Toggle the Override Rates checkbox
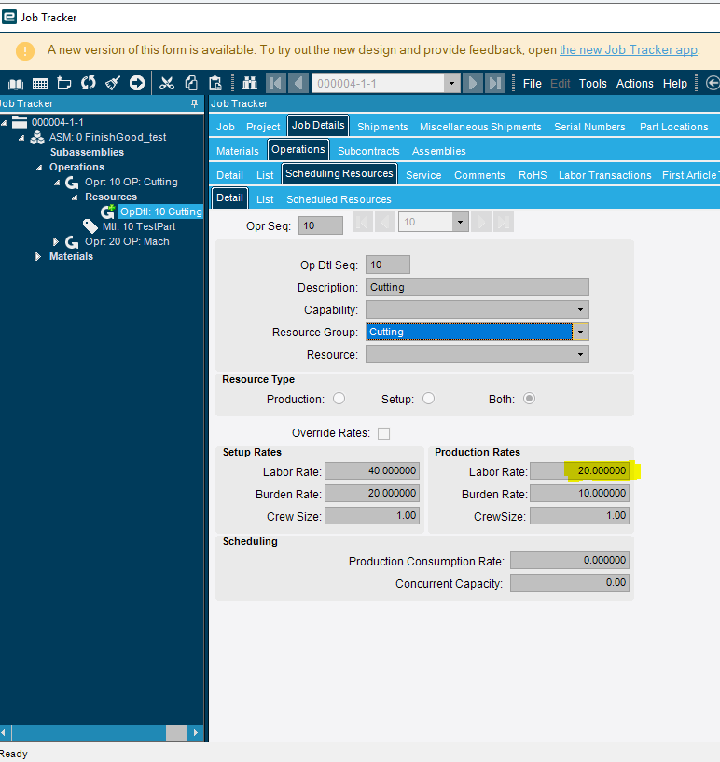Image resolution: width=720 pixels, height=762 pixels. click(384, 433)
